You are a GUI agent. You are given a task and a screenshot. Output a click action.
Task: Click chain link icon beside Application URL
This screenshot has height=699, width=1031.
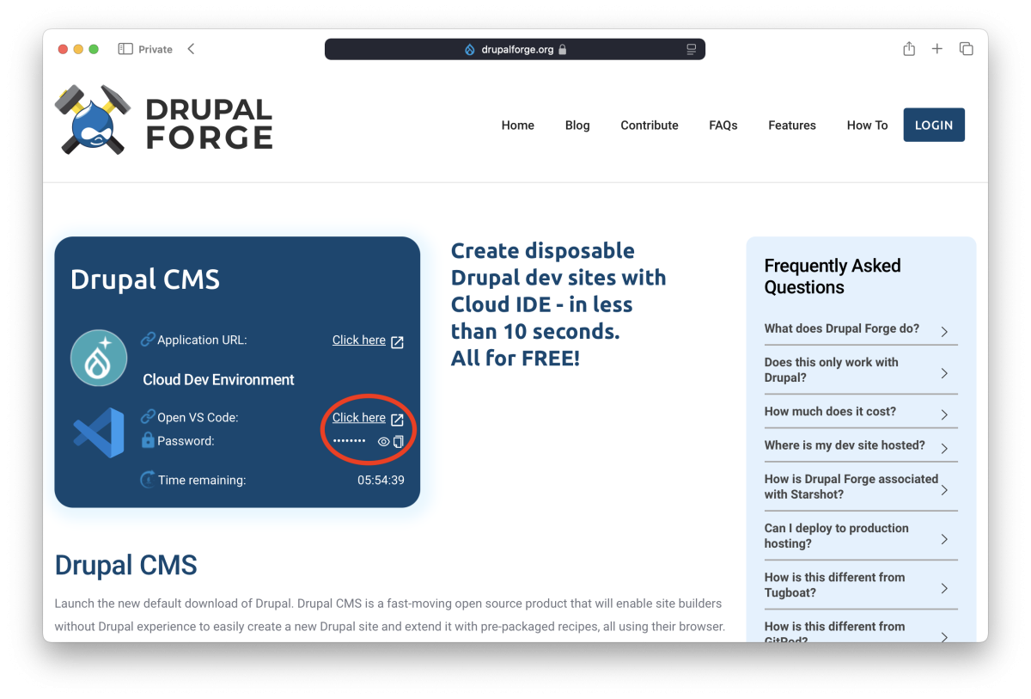pos(148,340)
